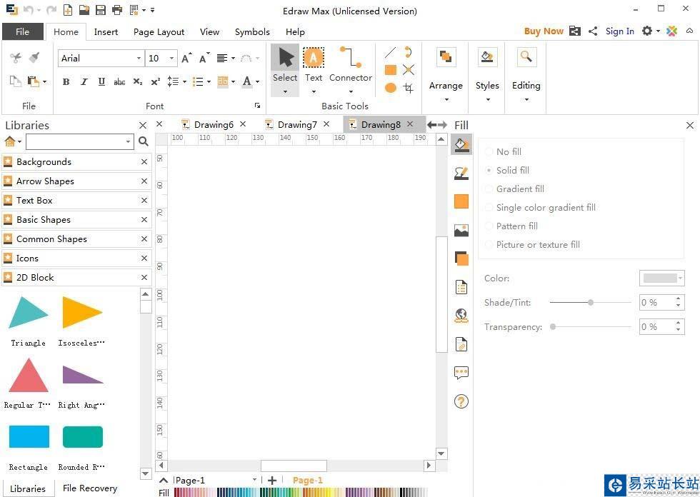
Task: Apply Superscript formatting
Action: [156, 81]
